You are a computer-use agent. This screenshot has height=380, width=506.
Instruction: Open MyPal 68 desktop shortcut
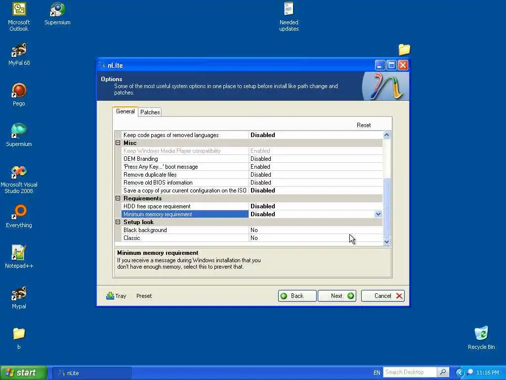(19, 54)
